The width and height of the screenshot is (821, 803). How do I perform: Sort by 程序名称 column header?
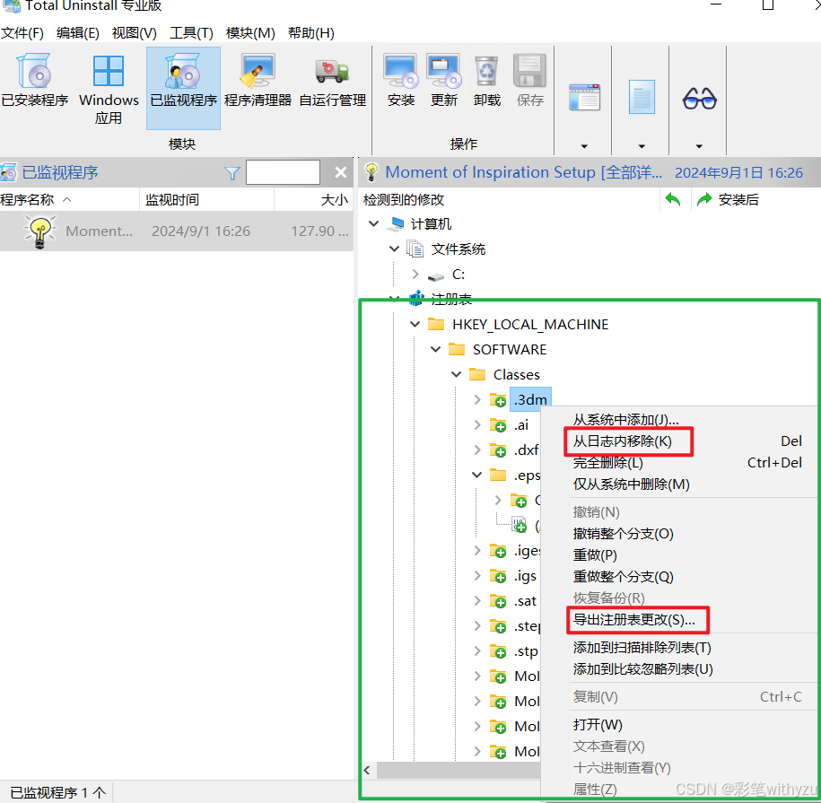pyautogui.click(x=69, y=199)
